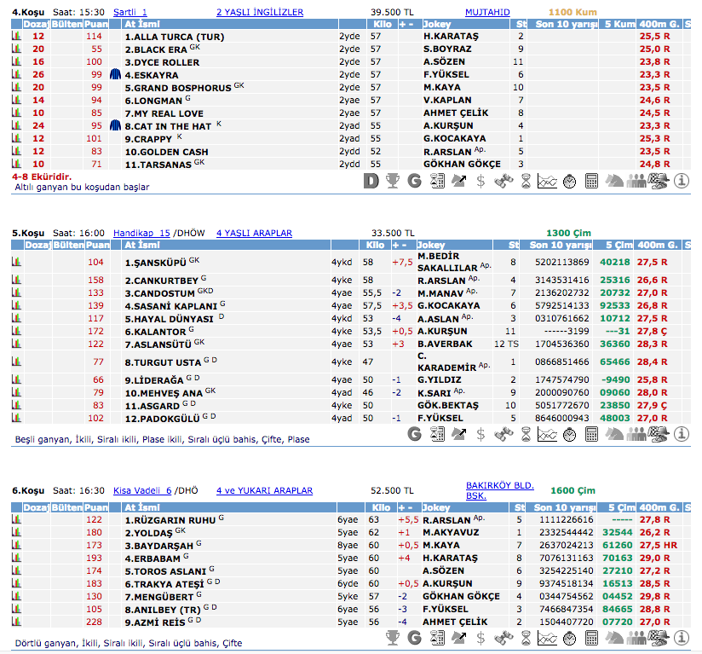Click the info icon under race 5

[682, 434]
